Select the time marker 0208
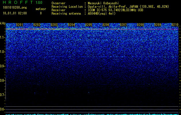The height and width of the screenshot is (115, 181). click(140, 25)
